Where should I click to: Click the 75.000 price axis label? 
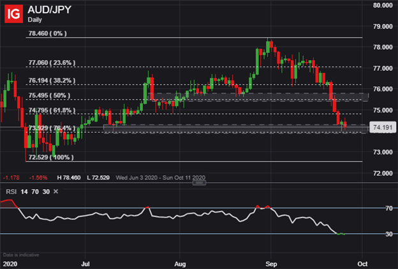point(383,110)
